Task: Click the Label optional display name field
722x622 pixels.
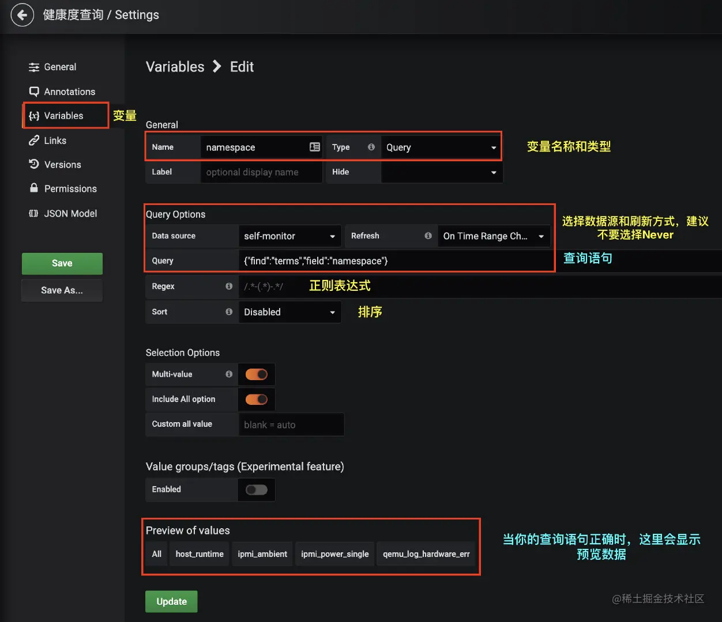Action: pos(261,172)
